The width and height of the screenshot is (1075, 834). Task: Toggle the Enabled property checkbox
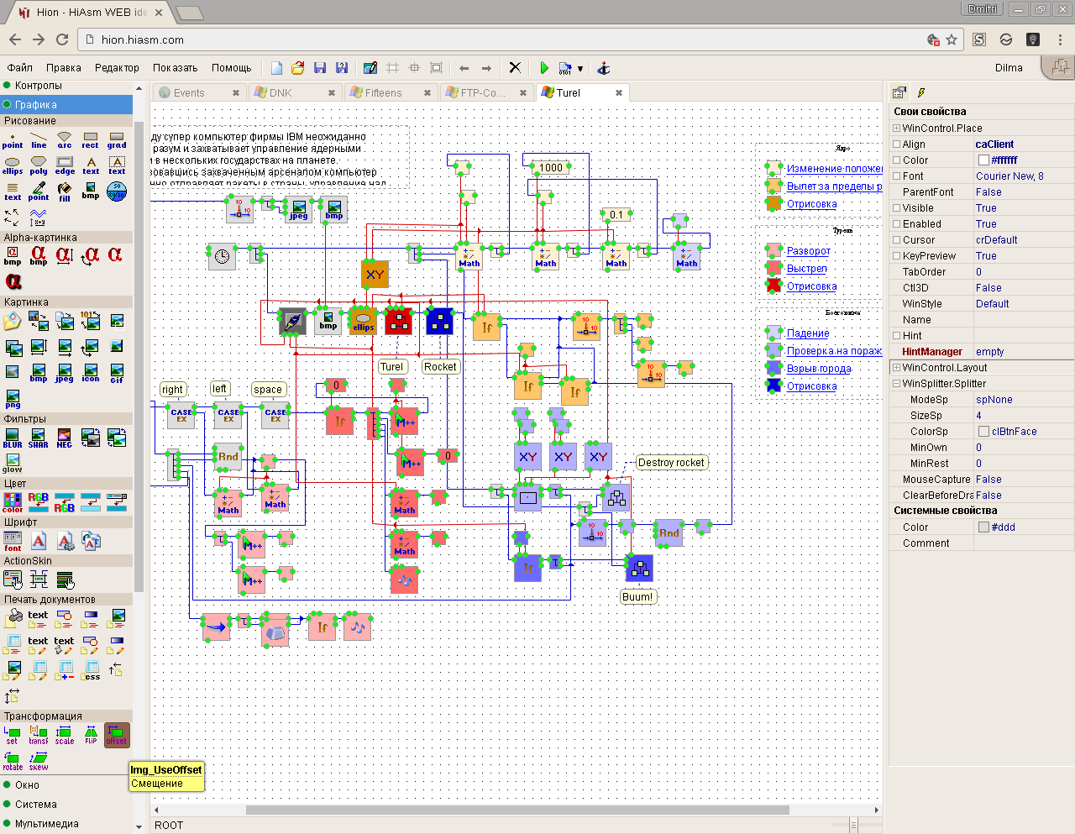coord(897,224)
